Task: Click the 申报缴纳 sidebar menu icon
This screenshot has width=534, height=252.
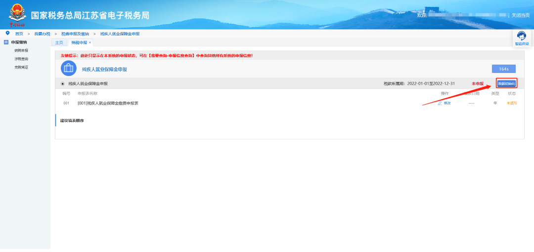Action: coord(6,42)
